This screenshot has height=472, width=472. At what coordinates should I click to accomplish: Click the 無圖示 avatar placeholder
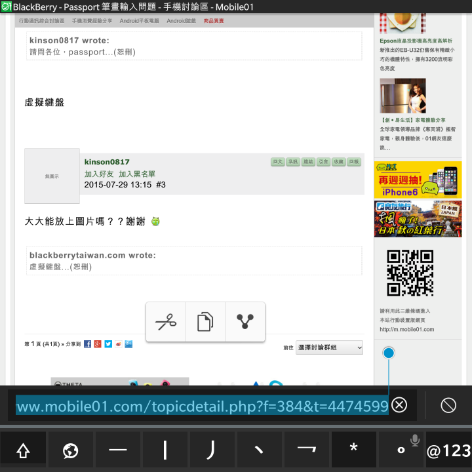click(x=52, y=176)
